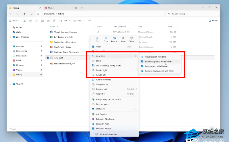The width and height of the screenshot is (229, 142).
Task: Click the New button in toolbar
Action: [13, 21]
